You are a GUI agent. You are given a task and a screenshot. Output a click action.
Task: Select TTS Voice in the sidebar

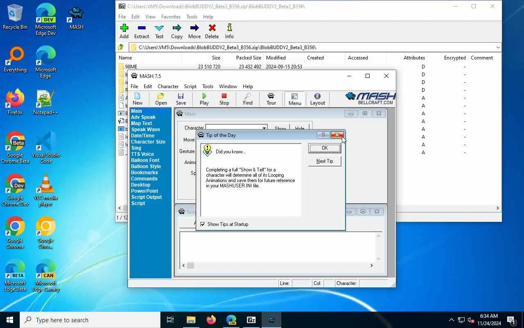[142, 154]
